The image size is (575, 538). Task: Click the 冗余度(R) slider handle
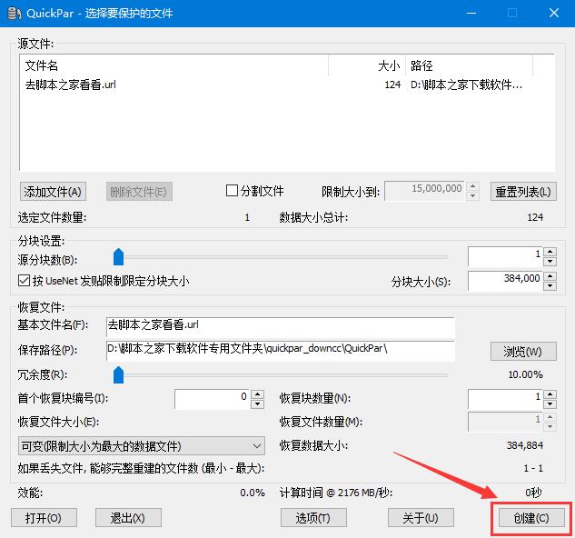118,374
